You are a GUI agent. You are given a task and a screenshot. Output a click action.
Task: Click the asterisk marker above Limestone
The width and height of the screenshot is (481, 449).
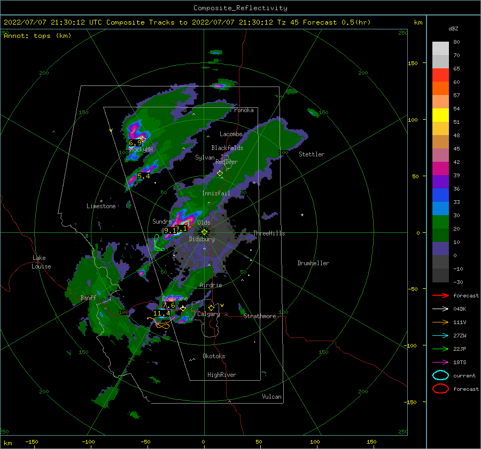[101, 201]
